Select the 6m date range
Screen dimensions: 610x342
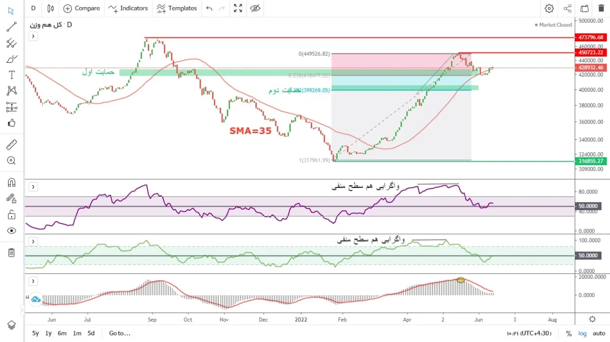click(62, 333)
